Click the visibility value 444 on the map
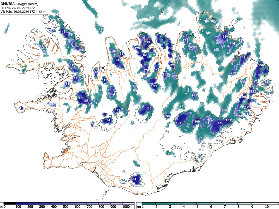This screenshot has height=209, width=279. (x=175, y=76)
